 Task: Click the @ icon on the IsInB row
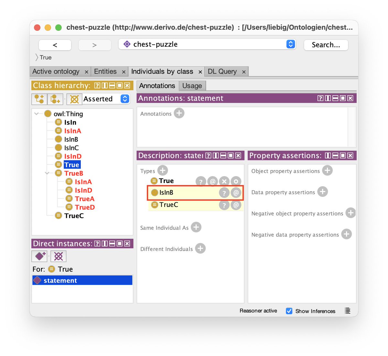pyautogui.click(x=236, y=193)
